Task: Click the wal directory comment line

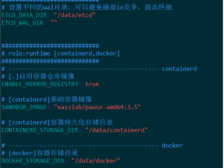Action: tap(87, 7)
